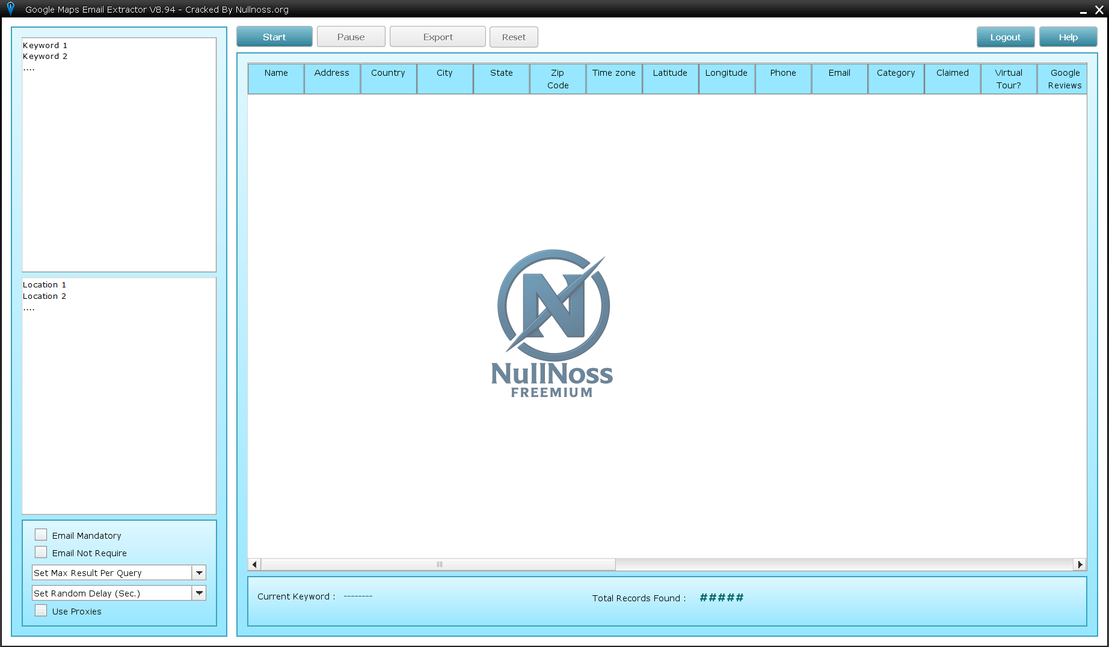Click the Logout button
The height and width of the screenshot is (647, 1109).
coord(1005,37)
